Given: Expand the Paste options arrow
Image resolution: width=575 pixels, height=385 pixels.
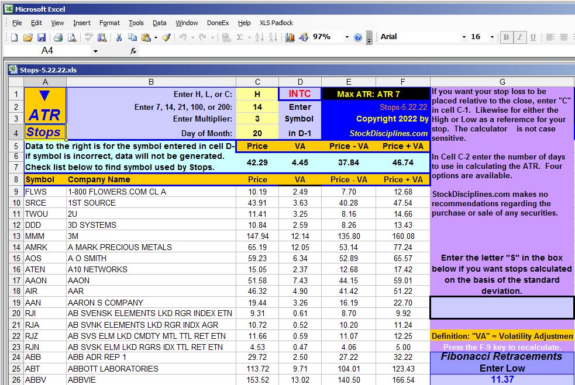Looking at the screenshot, I should (x=156, y=37).
